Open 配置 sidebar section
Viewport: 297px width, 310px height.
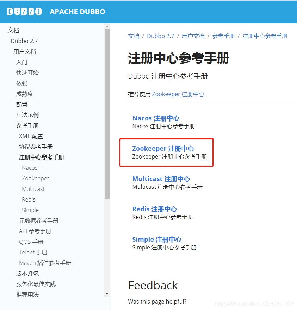[x=22, y=105]
